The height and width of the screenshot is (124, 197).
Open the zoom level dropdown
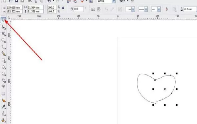tap(114, 1)
